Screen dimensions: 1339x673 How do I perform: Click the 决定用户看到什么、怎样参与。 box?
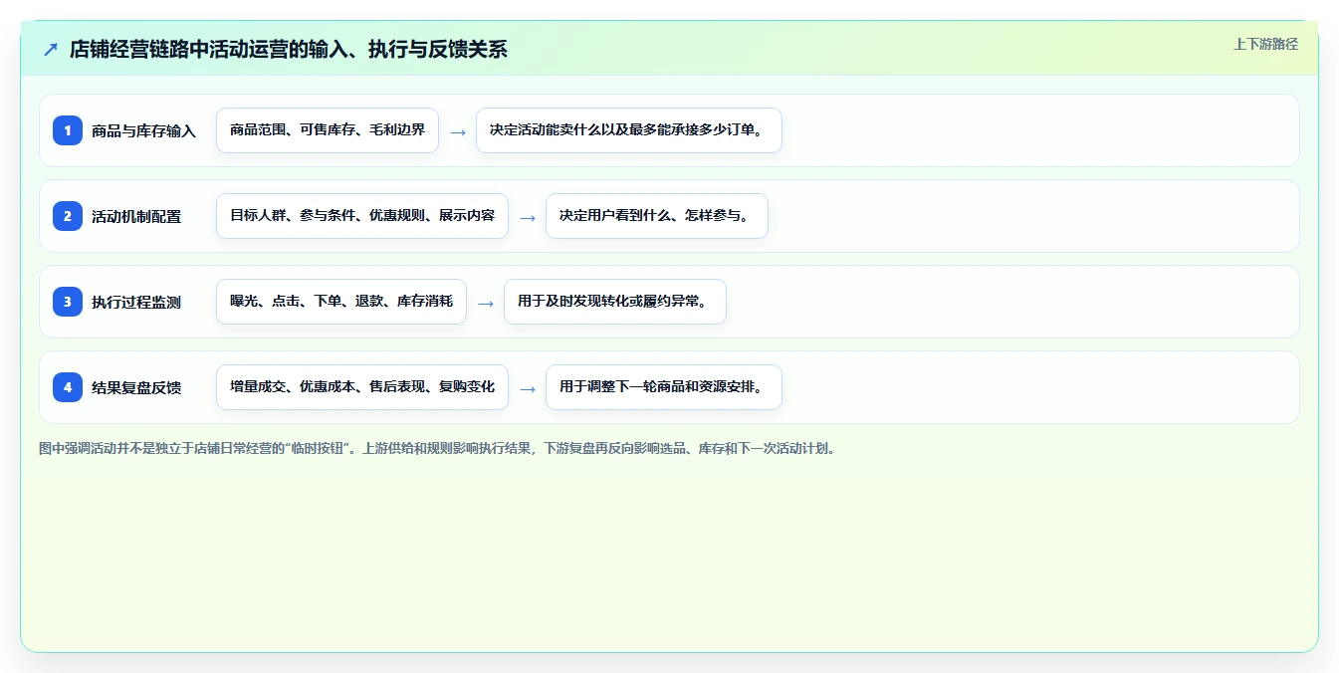pos(657,216)
